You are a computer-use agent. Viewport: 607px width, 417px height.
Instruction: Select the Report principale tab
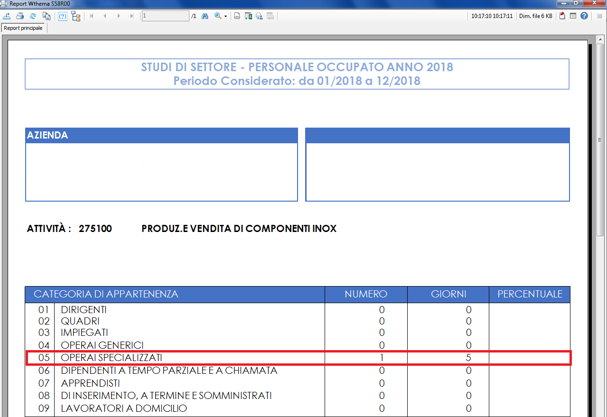click(x=23, y=28)
